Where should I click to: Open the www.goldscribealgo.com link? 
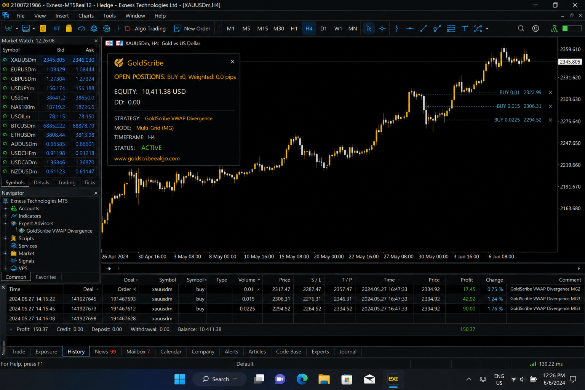click(x=147, y=158)
